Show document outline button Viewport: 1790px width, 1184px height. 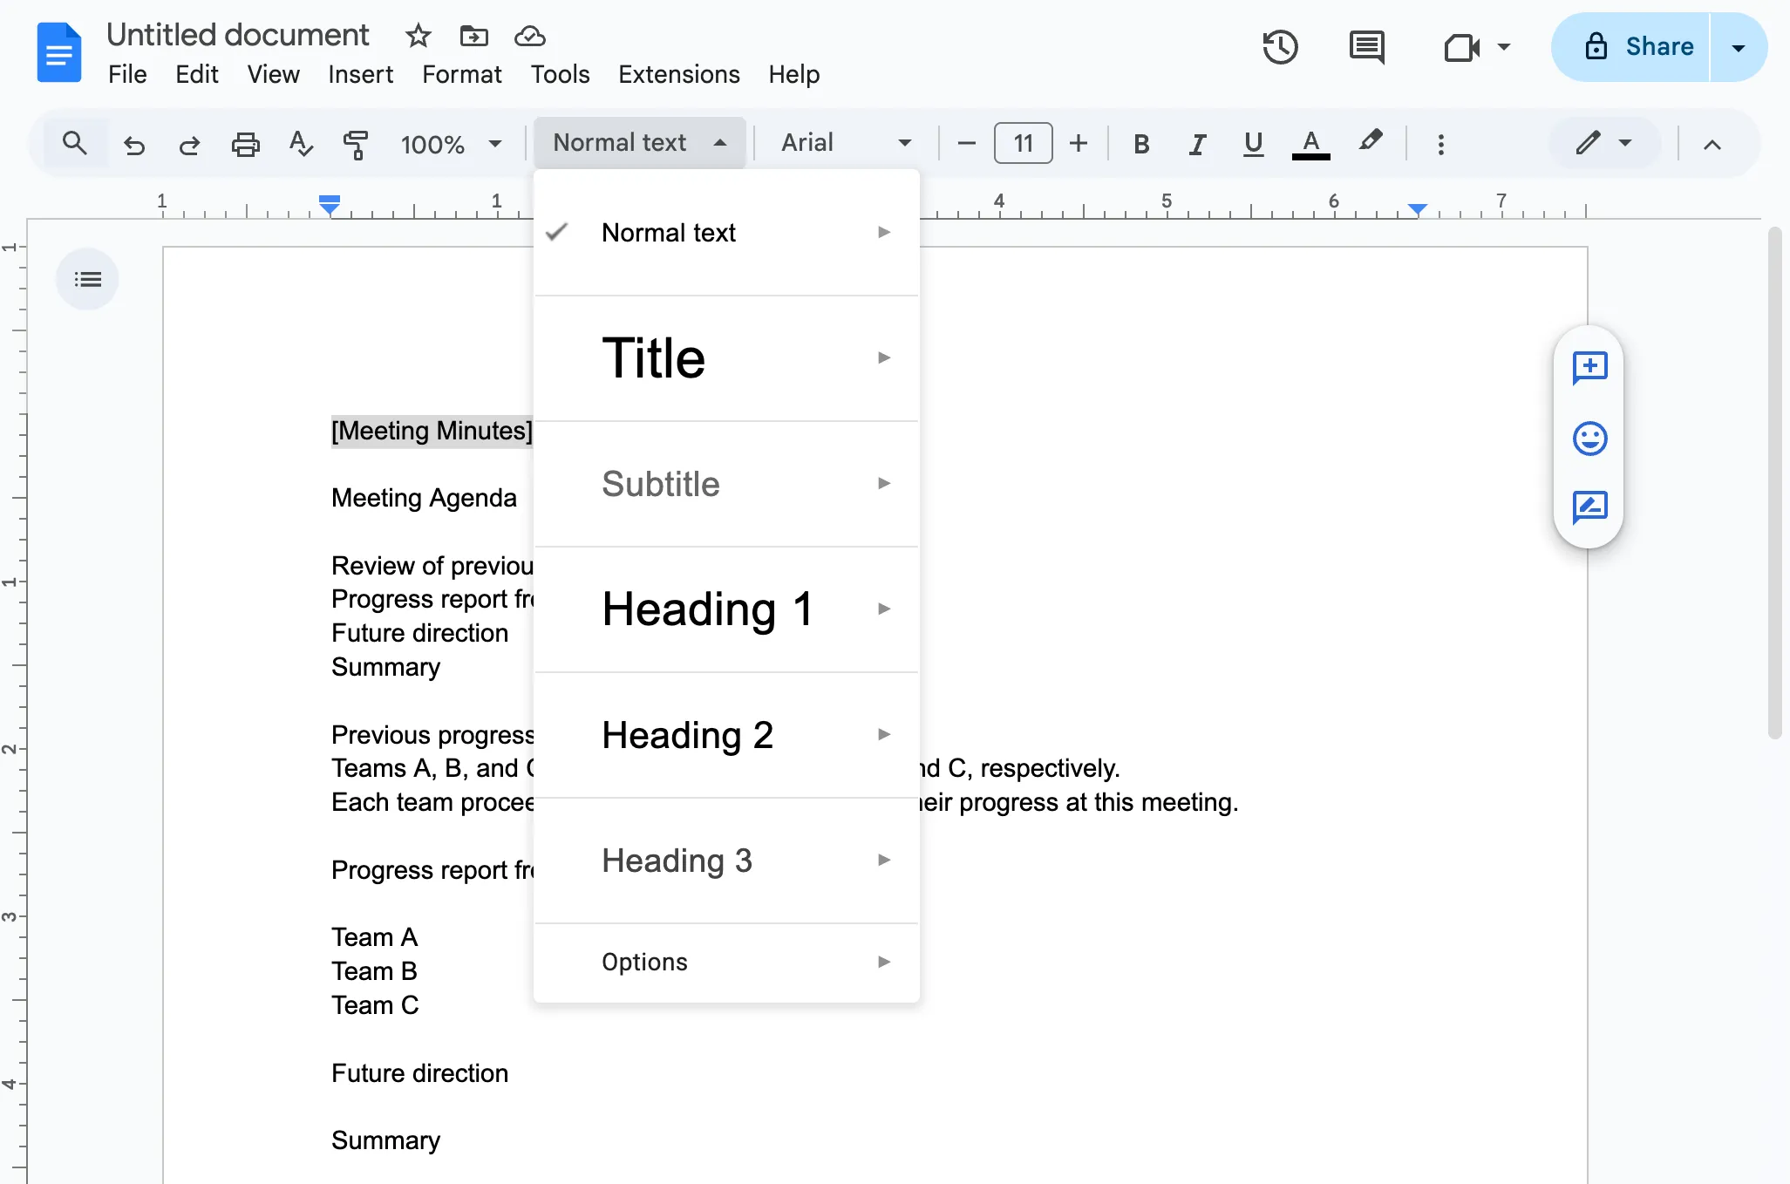87,280
